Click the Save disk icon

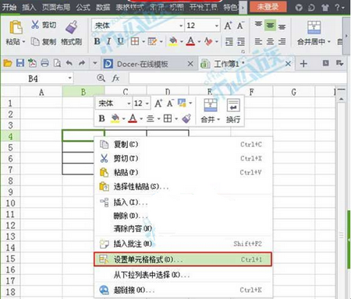(20, 63)
